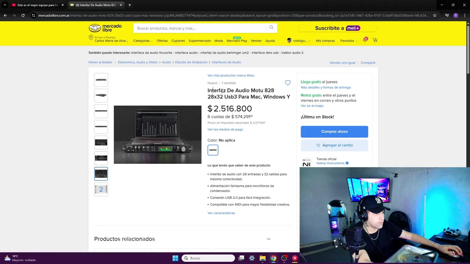Click the weather widget in taskbar
This screenshot has height=264, width=470.
[20, 258]
